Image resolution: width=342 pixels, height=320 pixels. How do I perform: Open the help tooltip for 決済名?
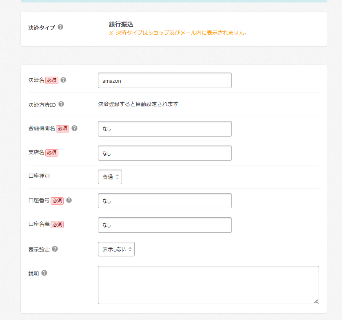coord(63,80)
